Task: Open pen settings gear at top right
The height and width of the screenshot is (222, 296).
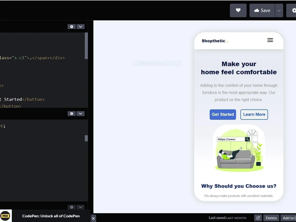Action: pyautogui.click(x=292, y=10)
